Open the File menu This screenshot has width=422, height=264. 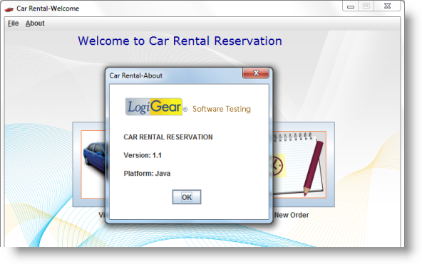click(x=13, y=23)
